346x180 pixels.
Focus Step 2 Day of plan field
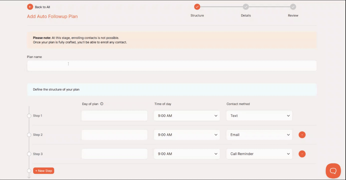point(114,135)
